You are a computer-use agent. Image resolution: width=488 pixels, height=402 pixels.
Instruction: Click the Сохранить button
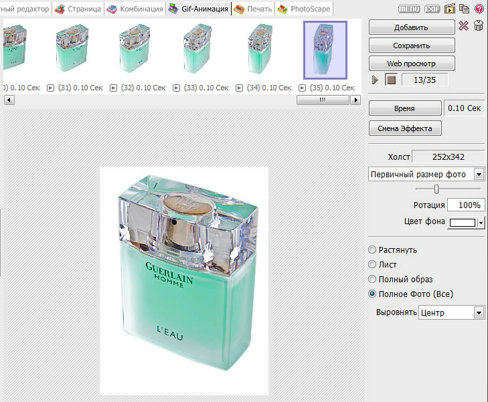coord(412,45)
